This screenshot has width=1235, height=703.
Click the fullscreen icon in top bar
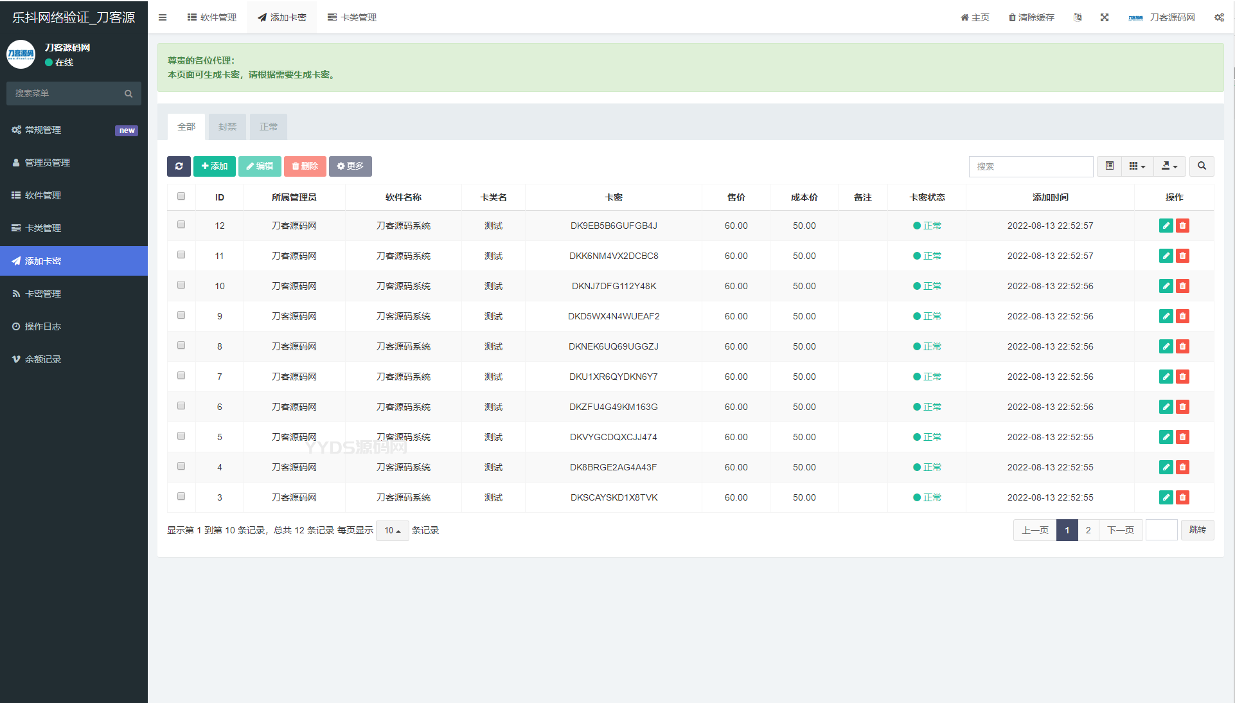(x=1104, y=17)
